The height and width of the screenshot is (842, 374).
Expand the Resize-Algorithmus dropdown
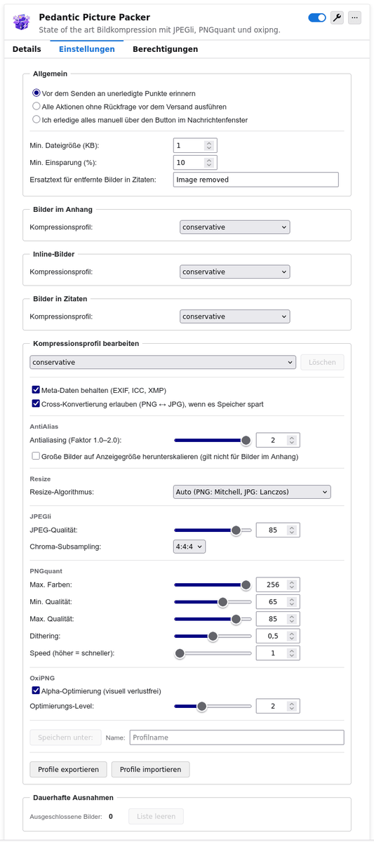pos(252,492)
